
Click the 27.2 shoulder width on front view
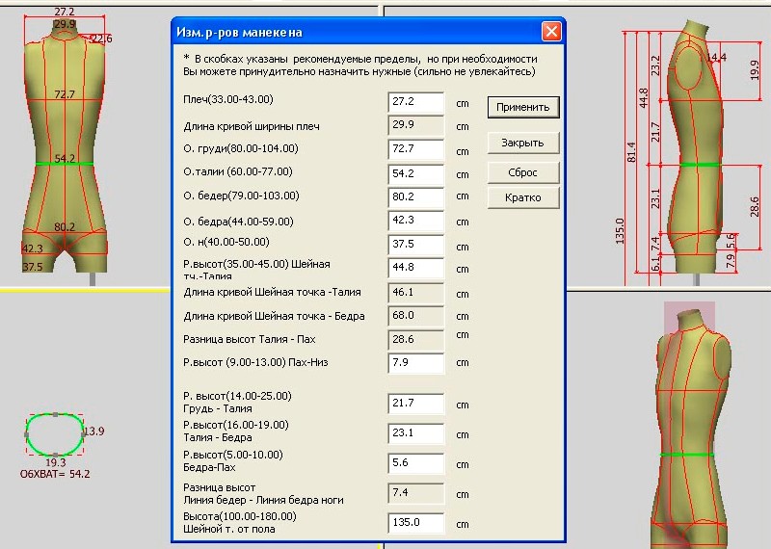(x=65, y=12)
